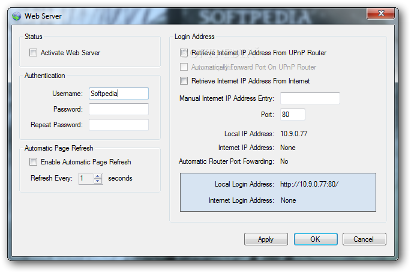Focus the Username field containing Softpedia
The width and height of the screenshot is (411, 273).
pos(119,94)
